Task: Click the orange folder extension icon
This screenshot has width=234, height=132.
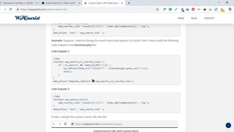Action: pos(222,10)
